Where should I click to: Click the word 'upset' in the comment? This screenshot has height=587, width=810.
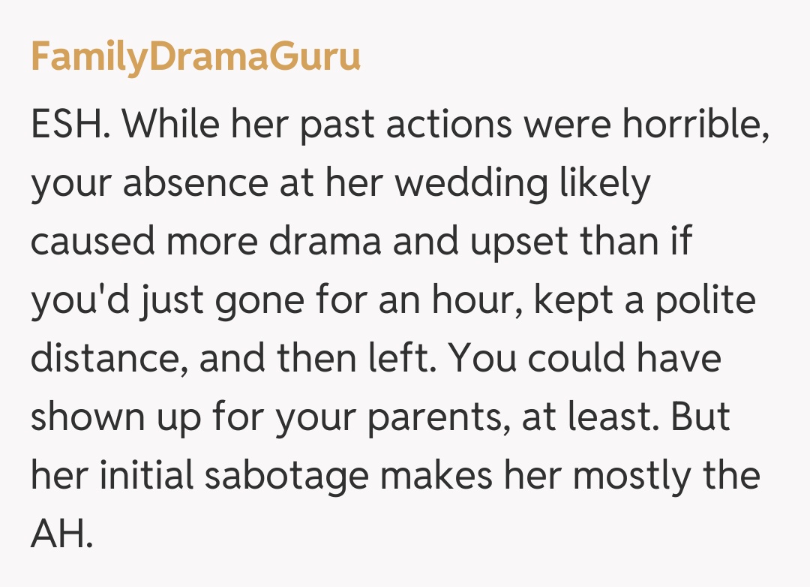[x=511, y=243]
